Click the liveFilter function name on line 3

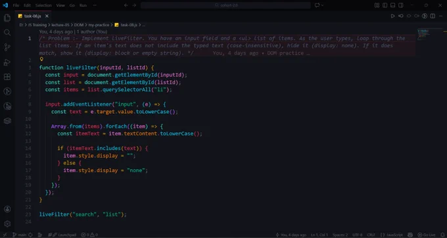[x=82, y=68]
